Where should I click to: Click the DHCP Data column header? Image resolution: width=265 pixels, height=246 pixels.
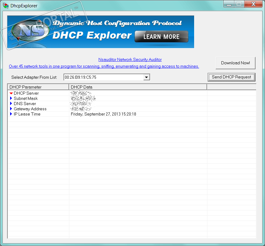(138, 87)
